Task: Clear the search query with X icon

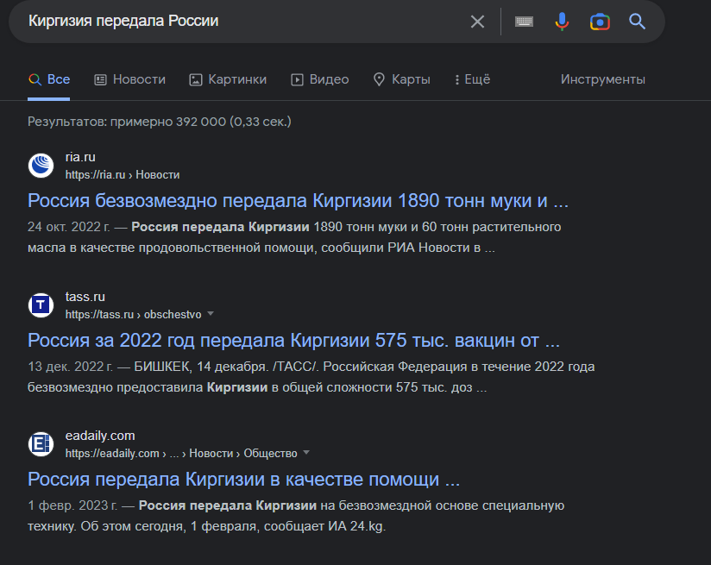Action: pos(477,22)
